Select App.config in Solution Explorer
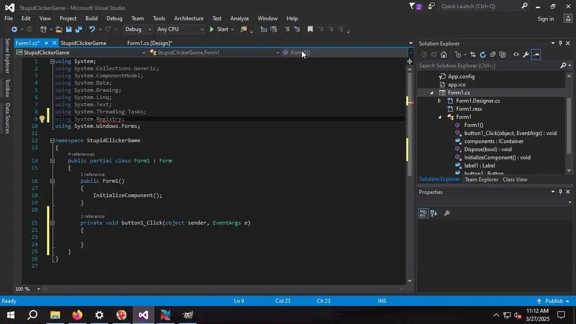This screenshot has width=576, height=324. point(461,76)
